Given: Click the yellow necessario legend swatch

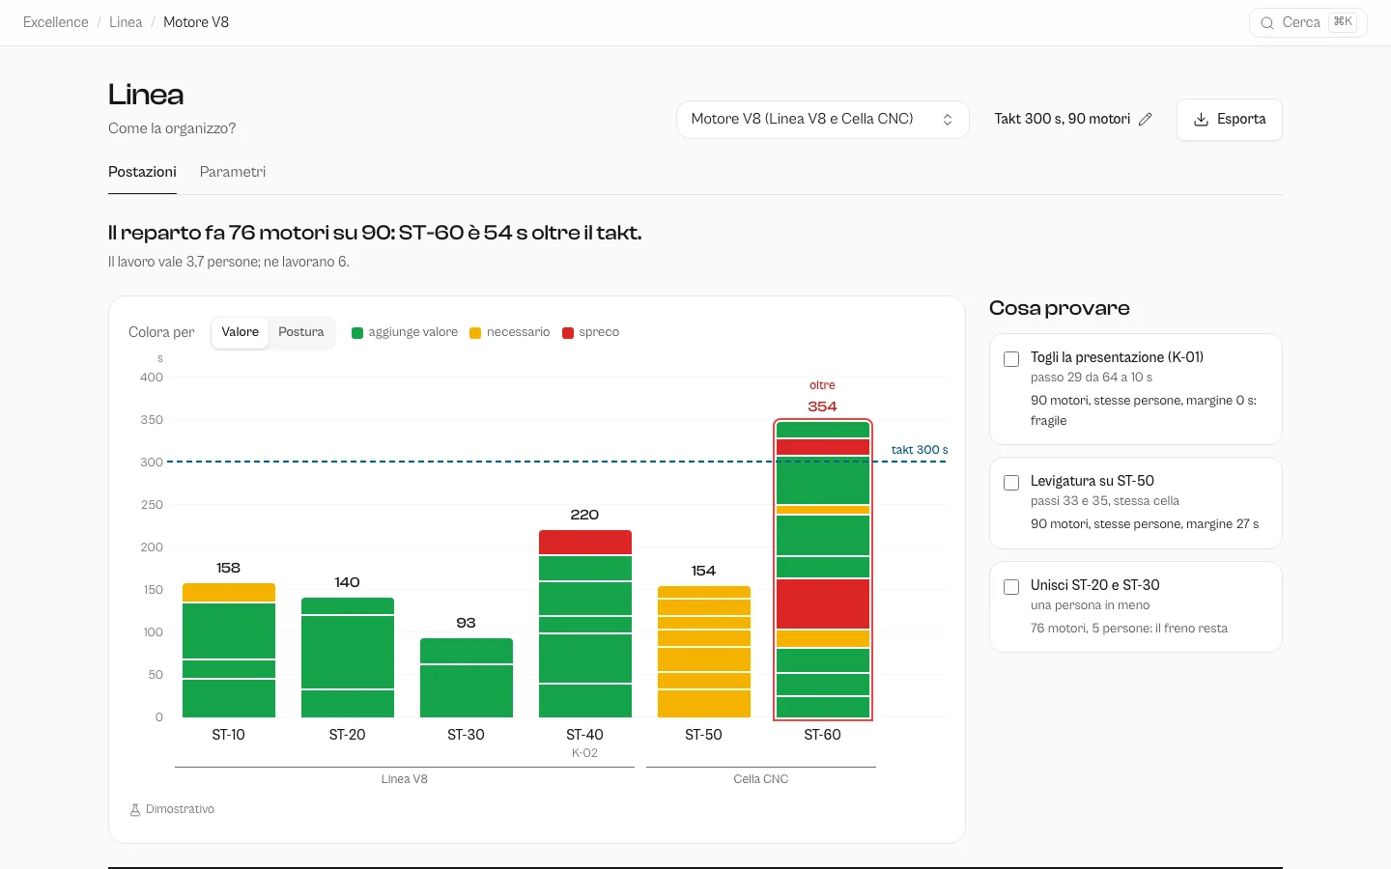Looking at the screenshot, I should [x=475, y=333].
